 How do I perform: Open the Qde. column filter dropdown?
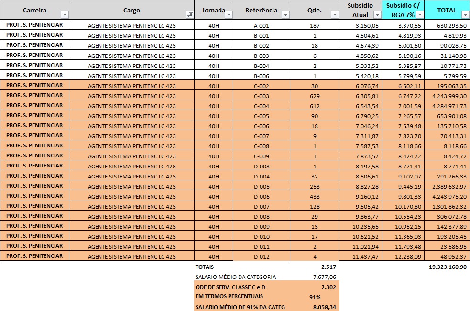click(334, 15)
